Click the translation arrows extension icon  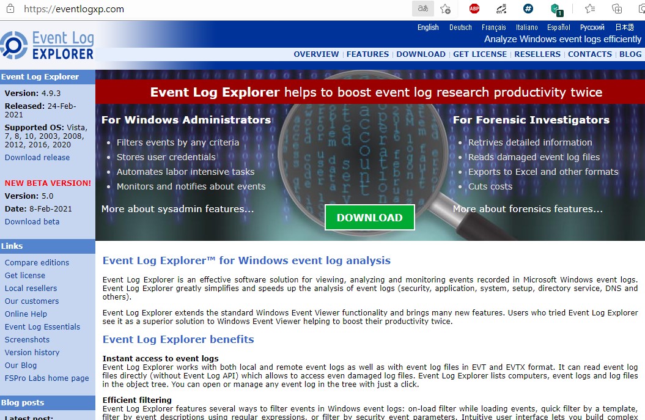tap(501, 9)
